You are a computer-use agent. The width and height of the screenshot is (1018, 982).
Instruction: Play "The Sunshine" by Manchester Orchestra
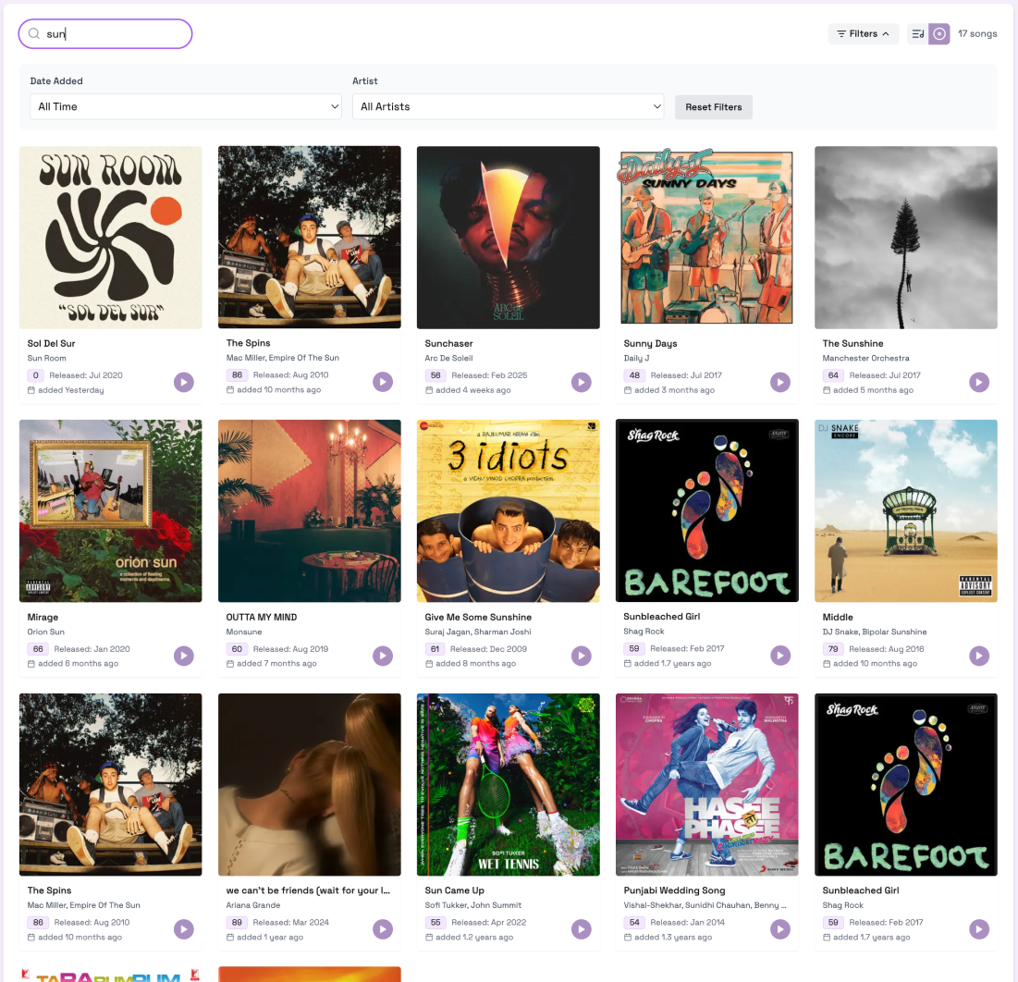click(979, 382)
